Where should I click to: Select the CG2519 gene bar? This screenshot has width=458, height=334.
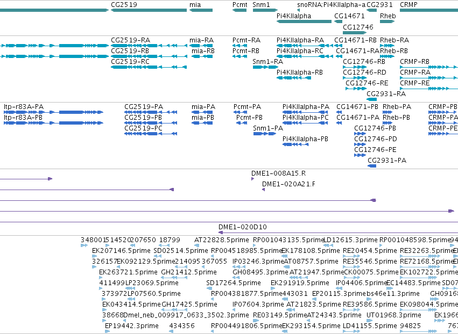[x=149, y=10]
